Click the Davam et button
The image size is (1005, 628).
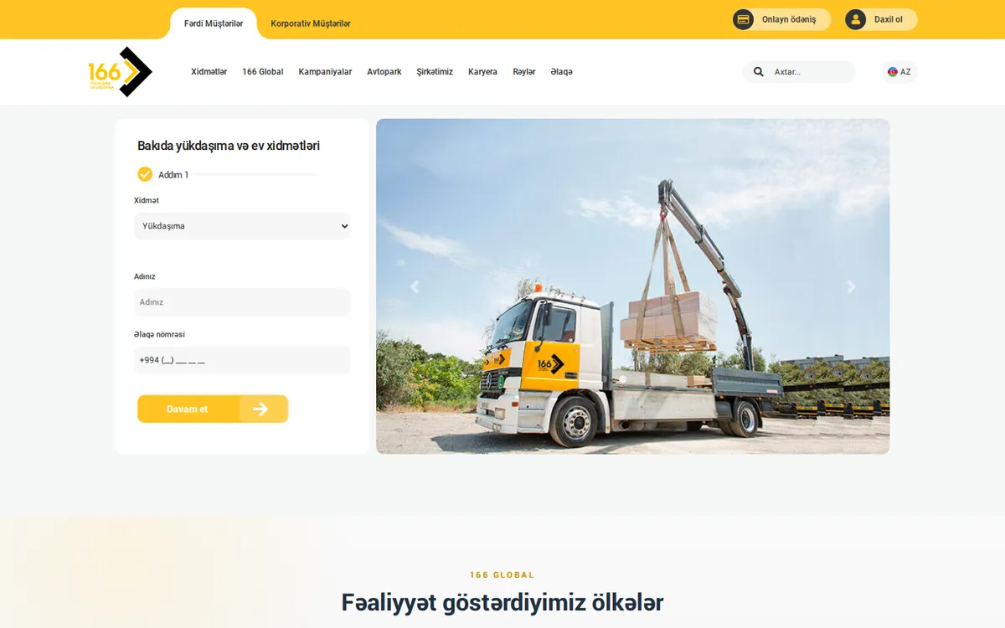213,409
